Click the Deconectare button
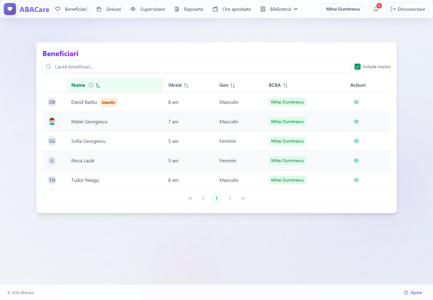Screen dimensions: 433x300 408,9
